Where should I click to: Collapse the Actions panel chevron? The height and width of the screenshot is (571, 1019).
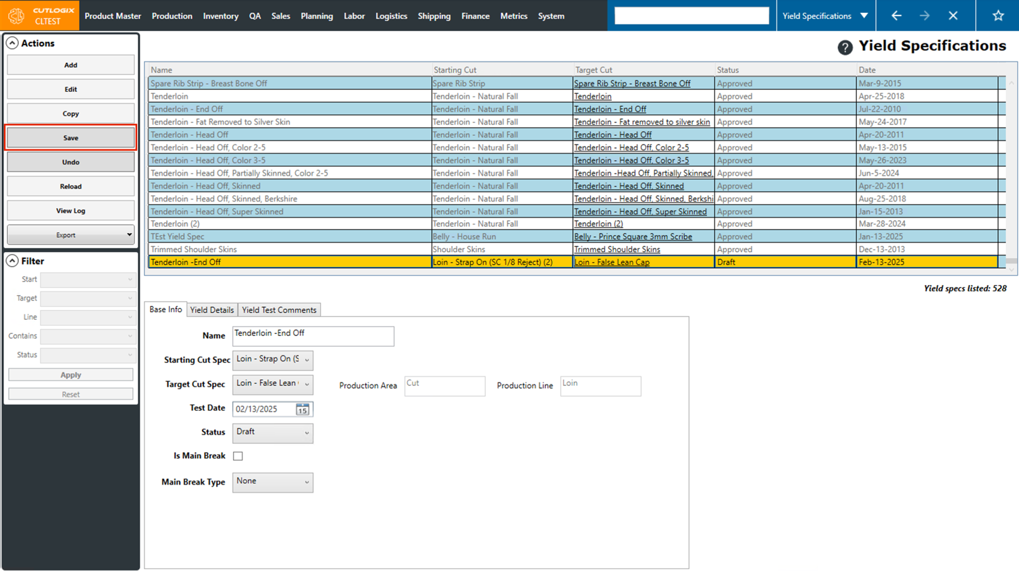pos(12,43)
